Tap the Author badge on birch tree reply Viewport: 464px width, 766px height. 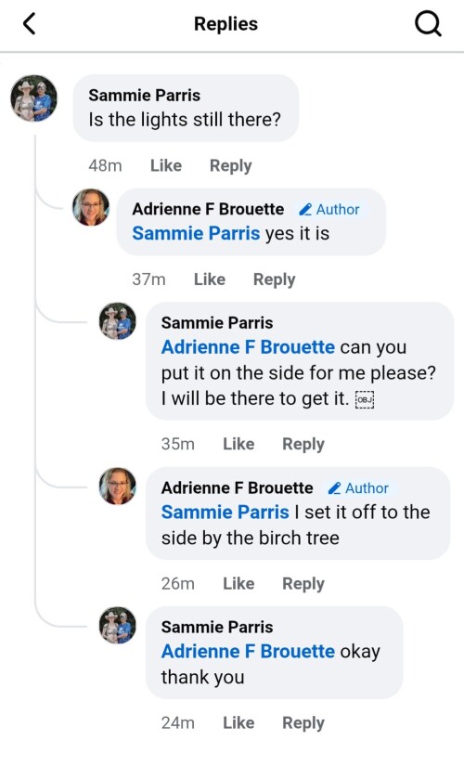[358, 488]
